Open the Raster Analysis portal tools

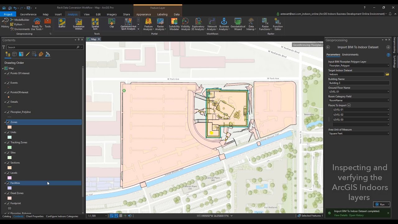[x=160, y=24]
